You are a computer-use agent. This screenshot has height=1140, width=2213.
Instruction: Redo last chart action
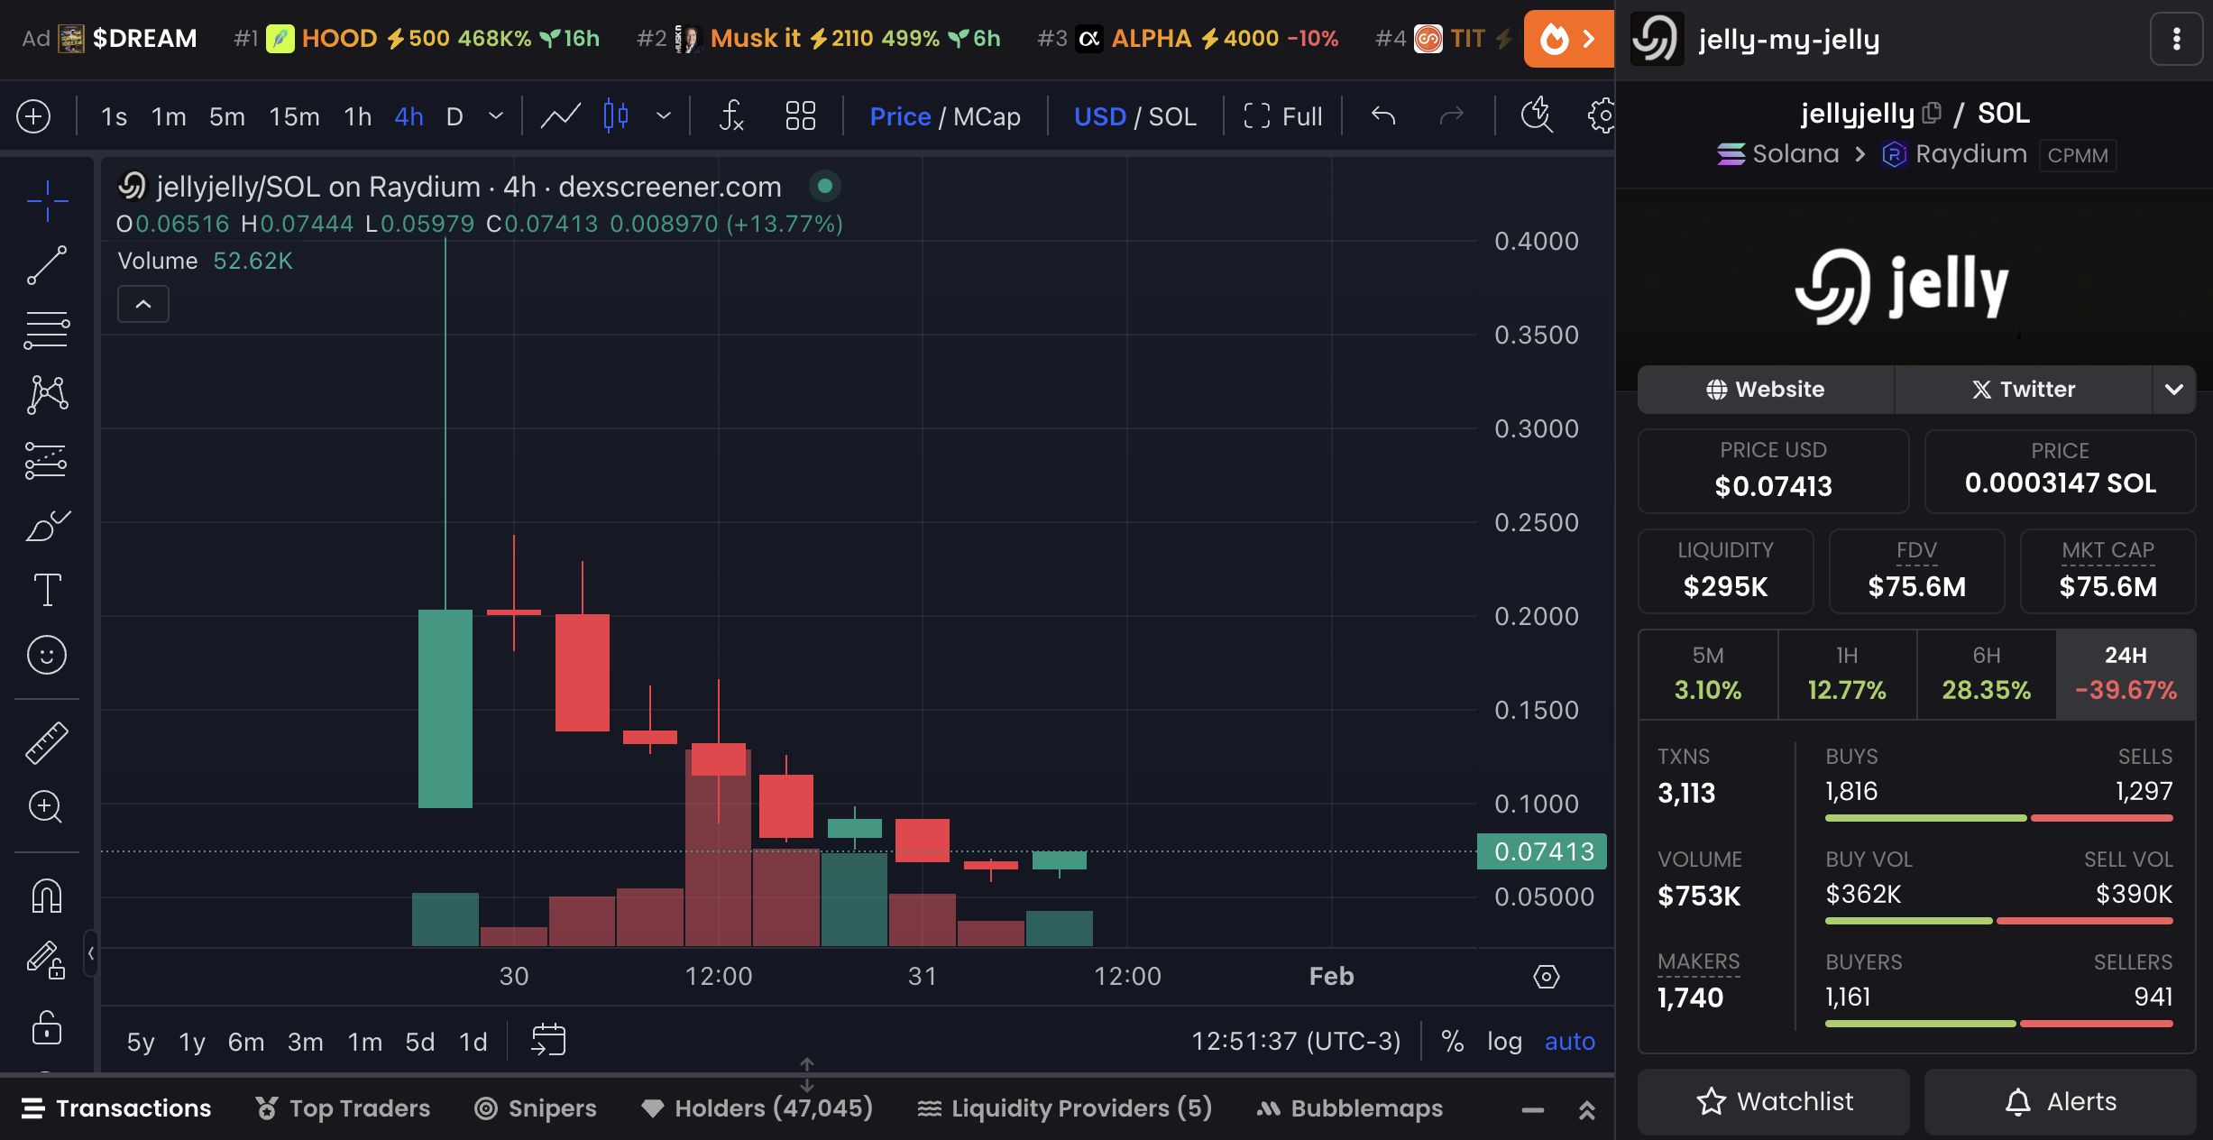point(1451,116)
